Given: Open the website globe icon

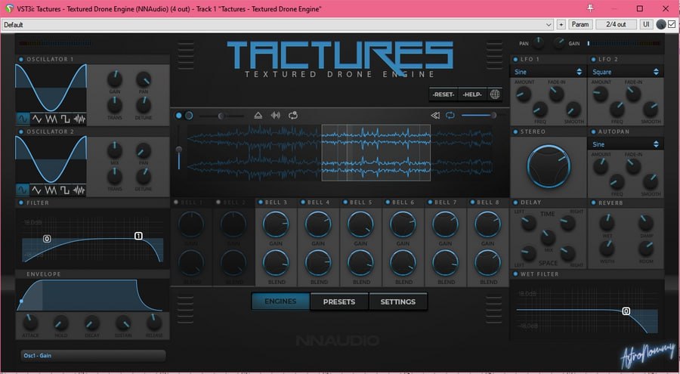Looking at the screenshot, I should tap(495, 94).
